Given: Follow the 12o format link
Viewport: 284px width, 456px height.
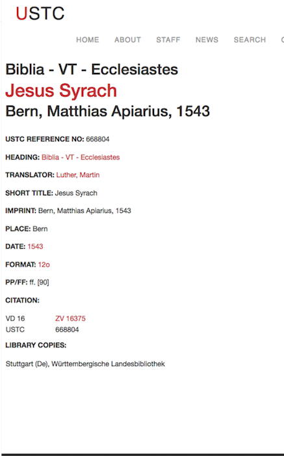Looking at the screenshot, I should click(x=44, y=264).
